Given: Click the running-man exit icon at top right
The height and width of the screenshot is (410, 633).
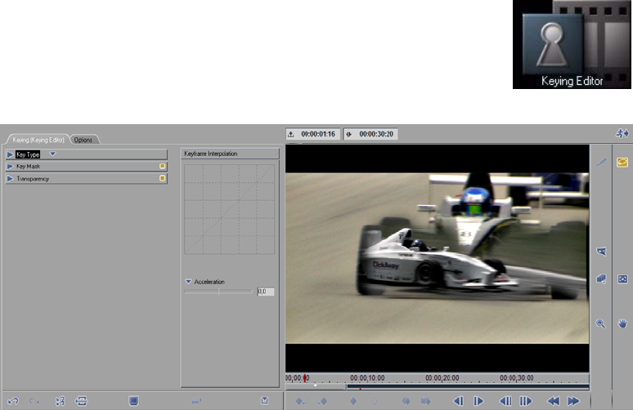Looking at the screenshot, I should pos(622,133).
